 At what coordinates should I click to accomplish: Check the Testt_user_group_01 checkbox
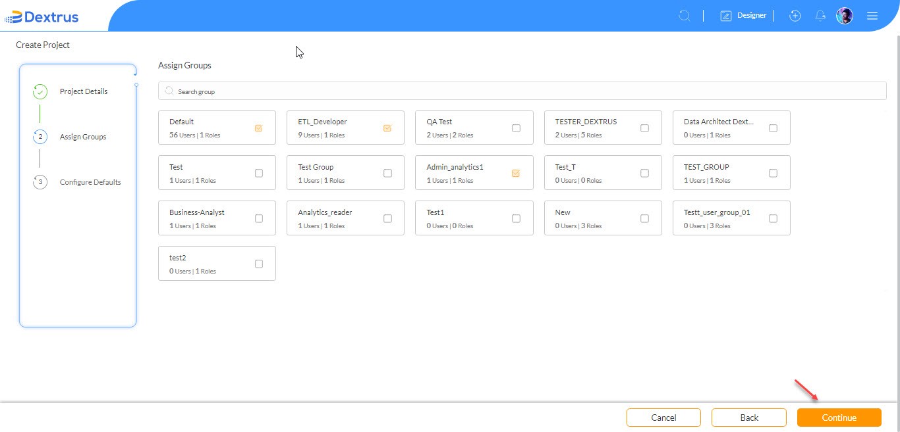pos(773,219)
